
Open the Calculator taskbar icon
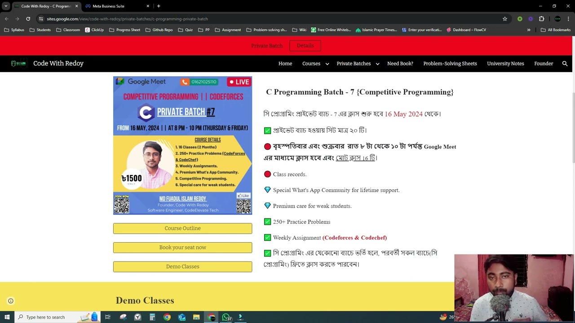pyautogui.click(x=152, y=317)
